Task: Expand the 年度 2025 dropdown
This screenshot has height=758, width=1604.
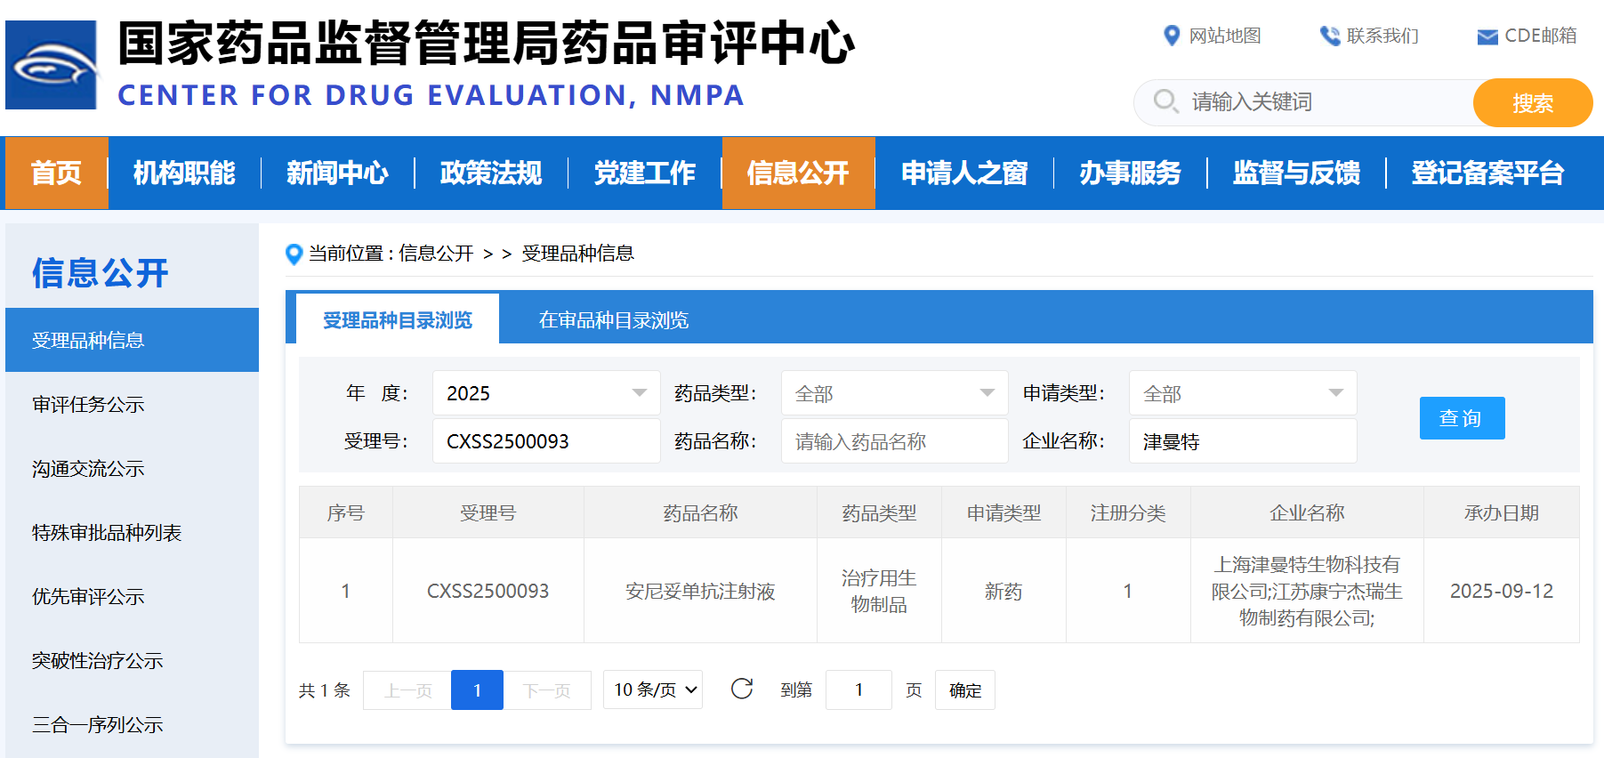Action: pos(546,393)
